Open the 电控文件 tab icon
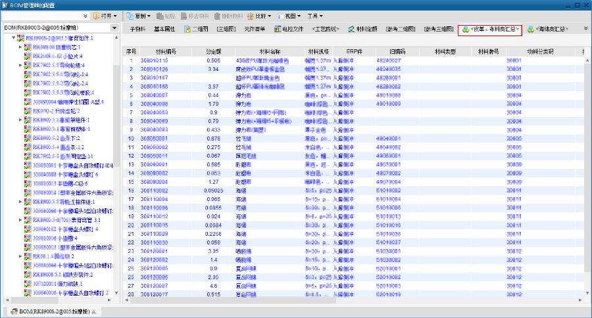Image resolution: width=592 pixels, height=318 pixels. pos(278,29)
